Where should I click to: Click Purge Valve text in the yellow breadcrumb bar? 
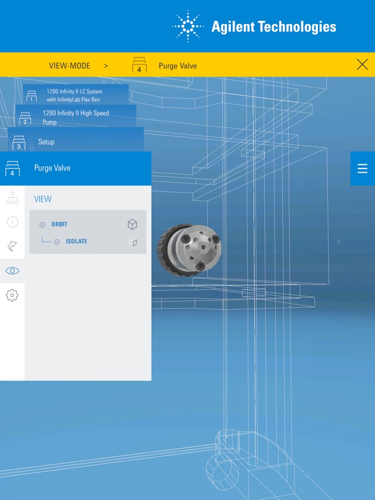pos(178,66)
